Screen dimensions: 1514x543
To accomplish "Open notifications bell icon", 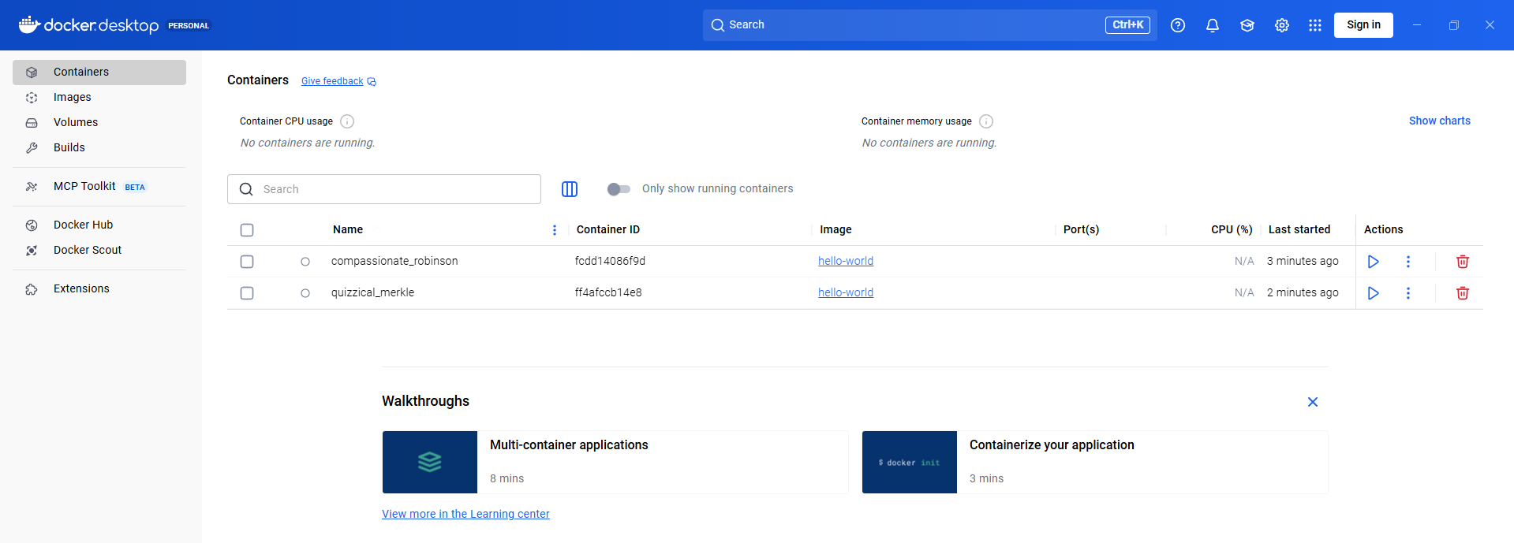I will [x=1213, y=25].
